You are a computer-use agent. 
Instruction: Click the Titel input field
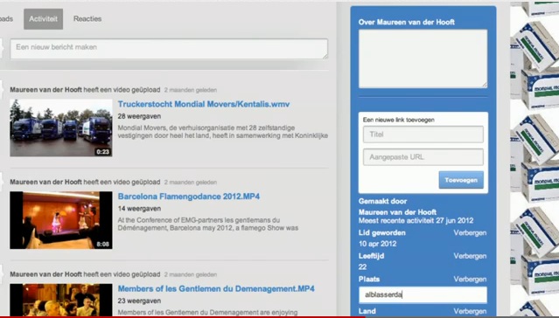click(423, 135)
